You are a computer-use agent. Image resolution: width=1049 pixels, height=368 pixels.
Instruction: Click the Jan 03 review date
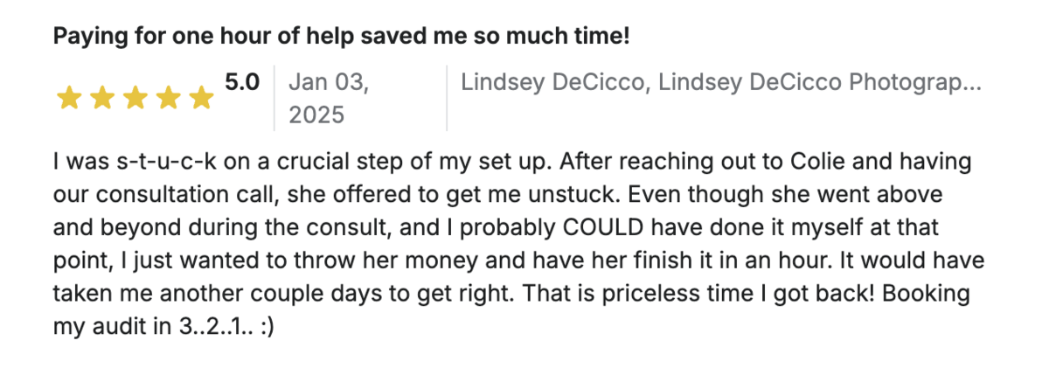[329, 82]
